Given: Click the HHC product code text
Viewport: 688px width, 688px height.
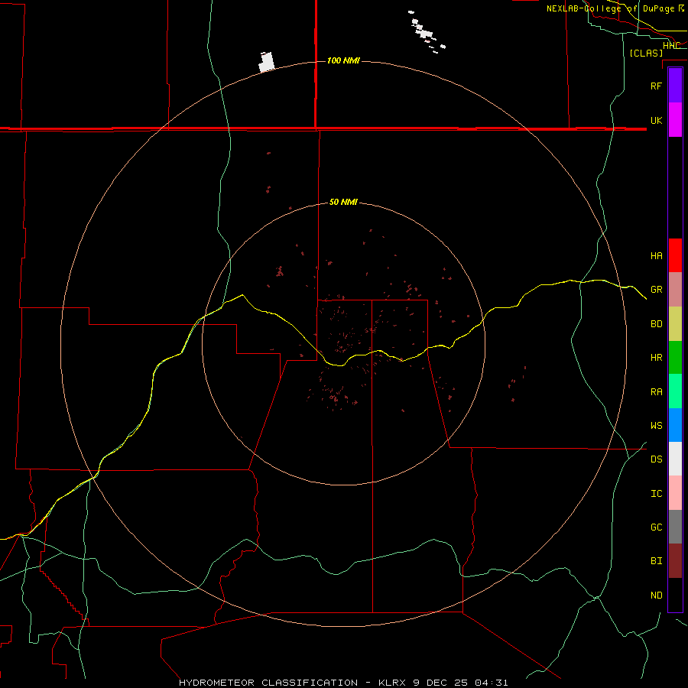Looking at the screenshot, I should 671,46.
